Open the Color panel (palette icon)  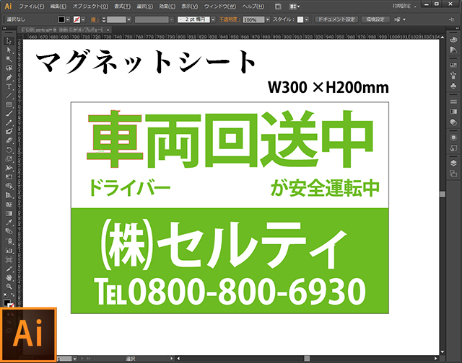(x=453, y=40)
